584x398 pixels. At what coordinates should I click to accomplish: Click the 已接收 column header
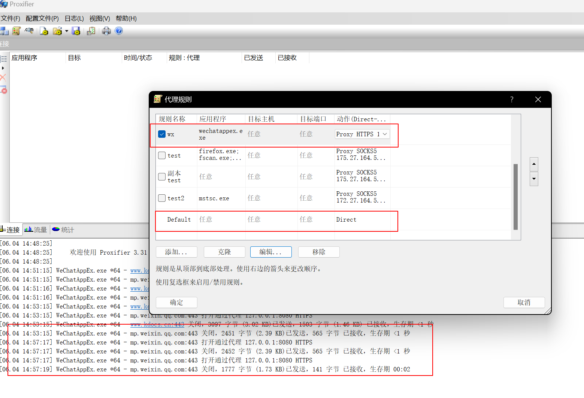tap(293, 58)
